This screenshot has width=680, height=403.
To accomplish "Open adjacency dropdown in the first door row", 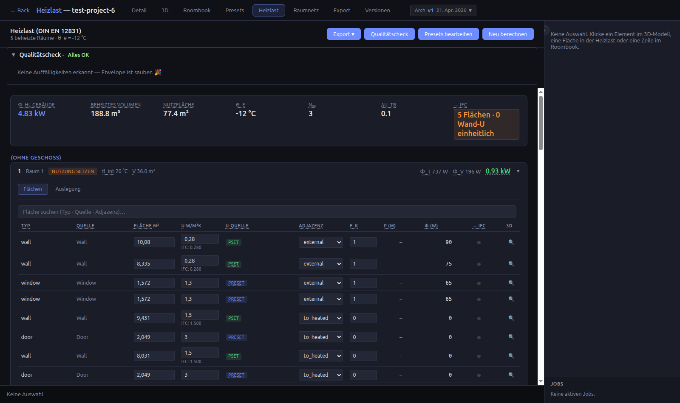I will tap(321, 337).
